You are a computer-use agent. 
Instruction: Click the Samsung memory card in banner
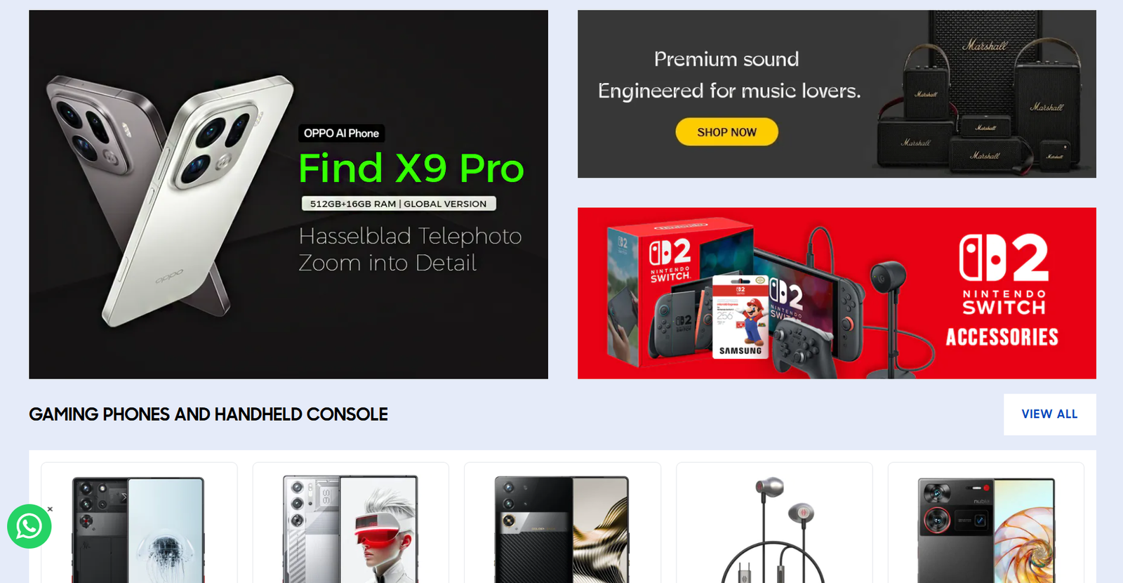740,316
